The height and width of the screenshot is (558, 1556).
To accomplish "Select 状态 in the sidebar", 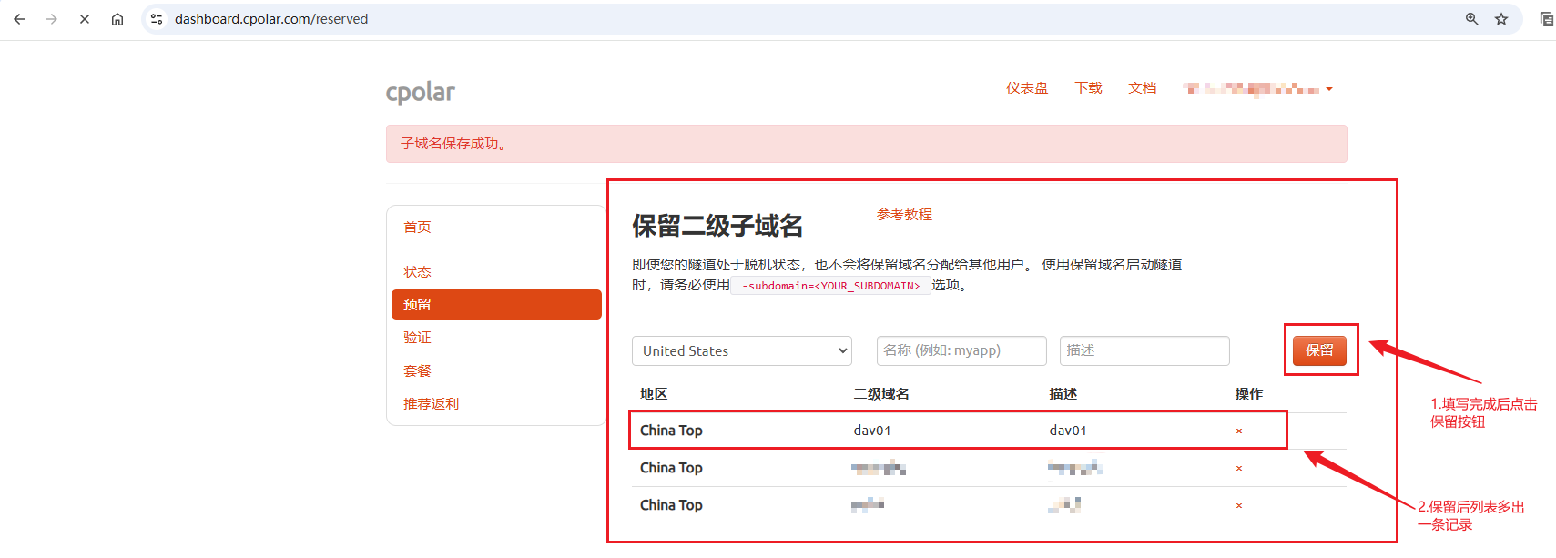I will coord(417,272).
